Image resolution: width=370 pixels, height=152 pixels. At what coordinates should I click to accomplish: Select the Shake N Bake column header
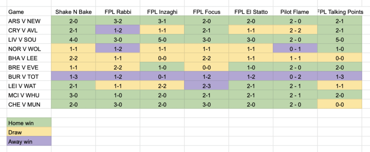point(73,12)
